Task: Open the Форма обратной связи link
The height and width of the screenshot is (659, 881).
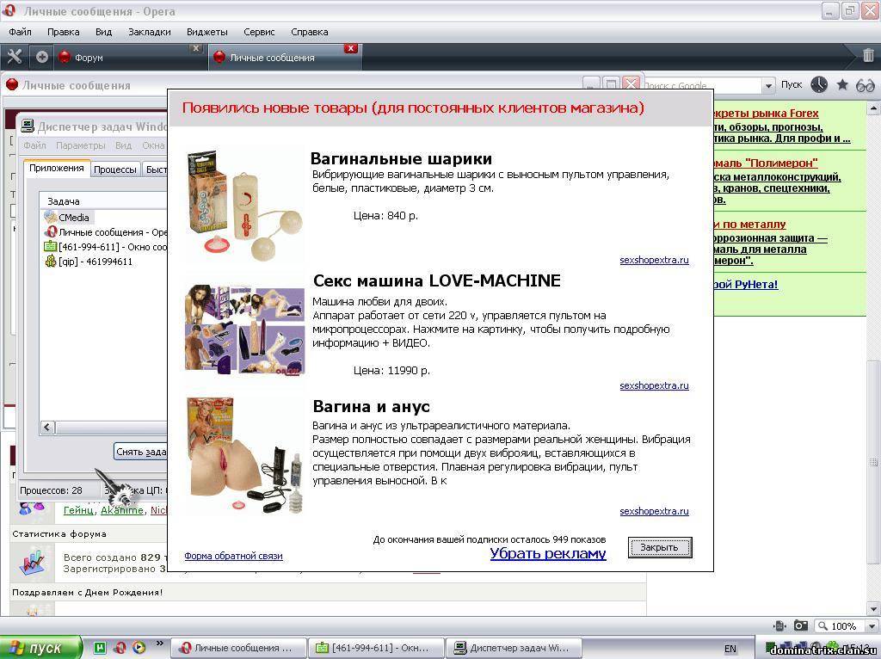Action: click(x=233, y=556)
